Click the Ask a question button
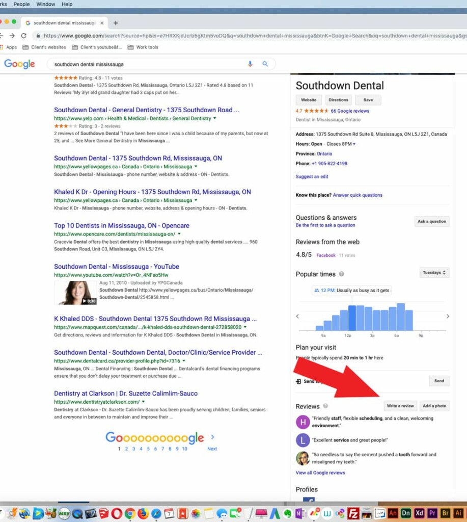This screenshot has height=522, width=467. coord(432,221)
